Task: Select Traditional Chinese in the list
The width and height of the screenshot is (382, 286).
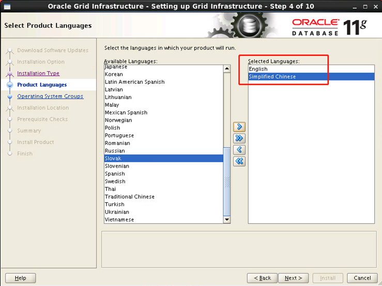Action: click(163, 197)
